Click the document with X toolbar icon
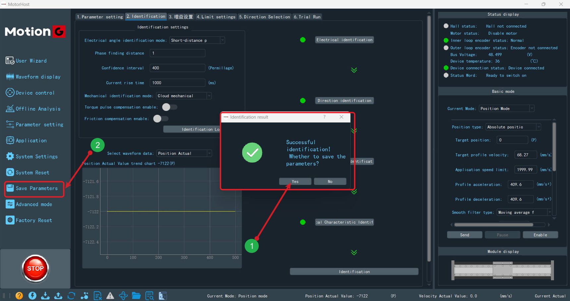This screenshot has width=570, height=301. coord(97,296)
